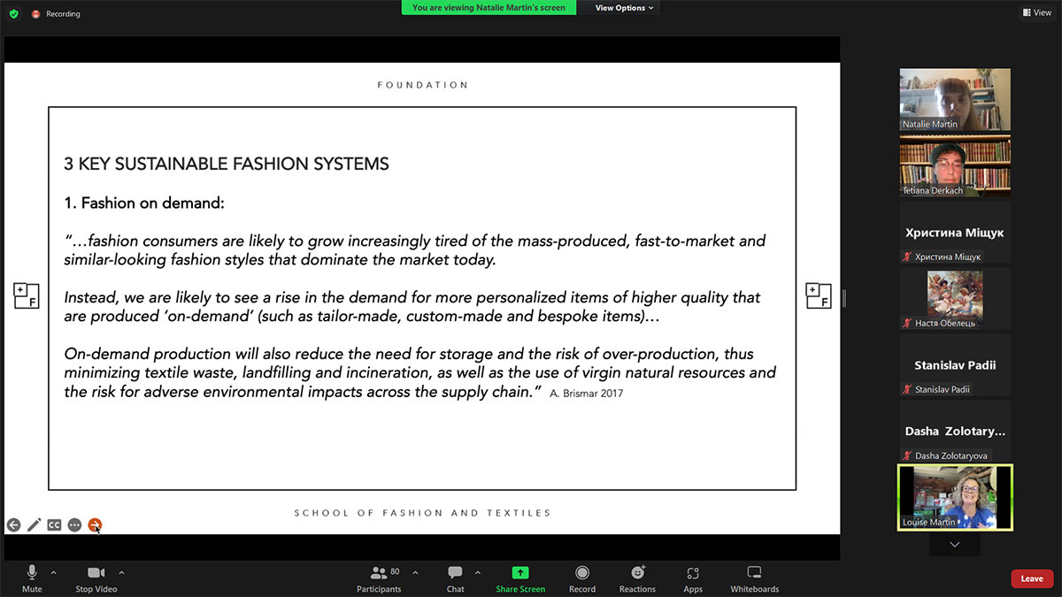This screenshot has width=1062, height=597.
Task: Mute the microphone
Action: pos(32,579)
